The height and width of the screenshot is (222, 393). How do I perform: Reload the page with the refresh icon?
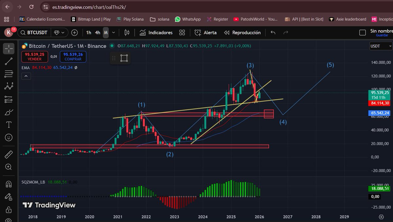(x=31, y=7)
